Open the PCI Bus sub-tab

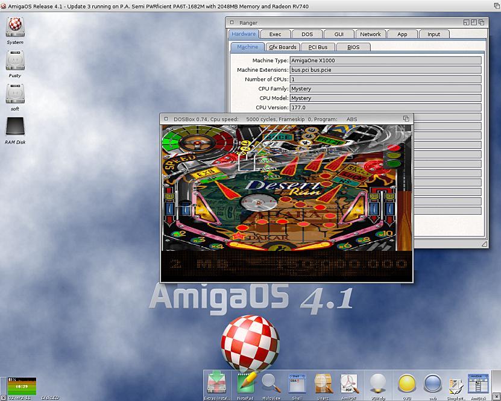318,47
